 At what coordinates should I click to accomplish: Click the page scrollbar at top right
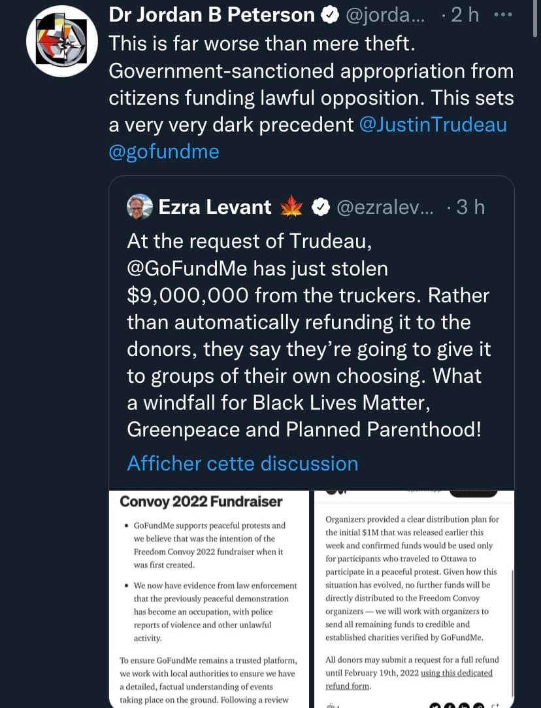click(536, 20)
